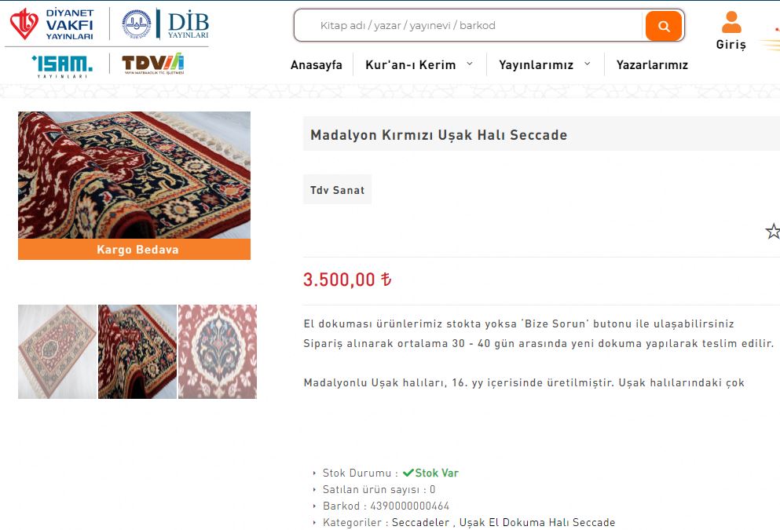The height and width of the screenshot is (530, 780).
Task: Click the TDV Yayın Matbaacılık logo
Action: pyautogui.click(x=153, y=64)
